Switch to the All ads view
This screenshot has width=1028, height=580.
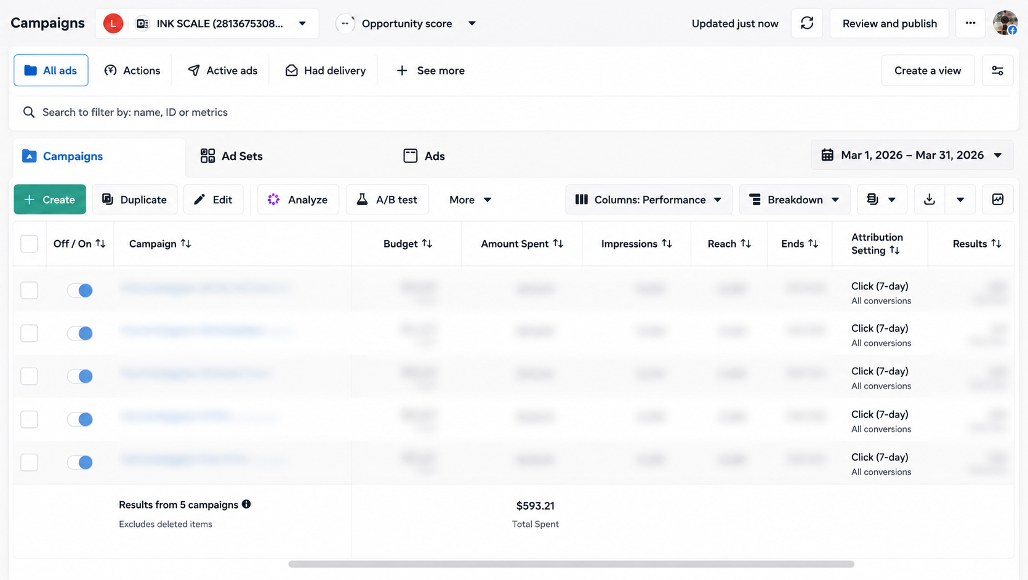(51, 70)
